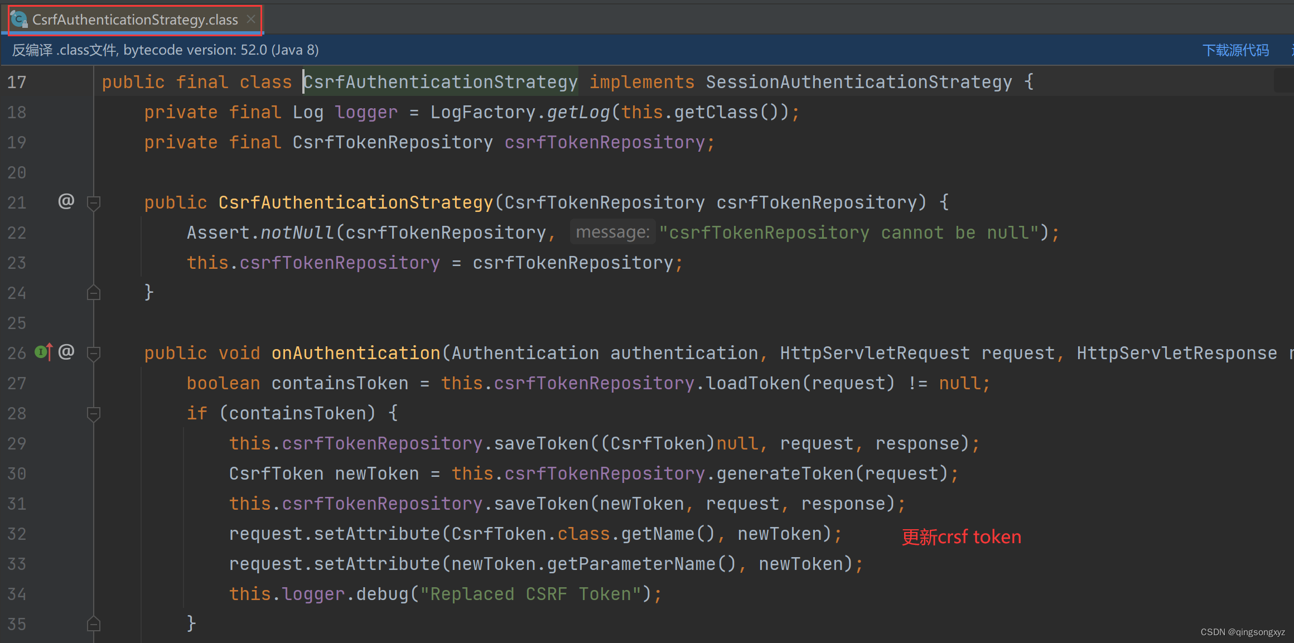The image size is (1294, 643).
Task: Collapse the if block fold on line 28
Action: click(x=94, y=413)
